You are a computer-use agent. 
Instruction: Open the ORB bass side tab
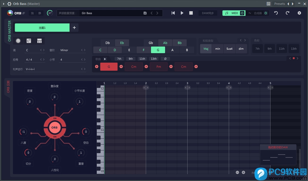[x=8, y=86]
